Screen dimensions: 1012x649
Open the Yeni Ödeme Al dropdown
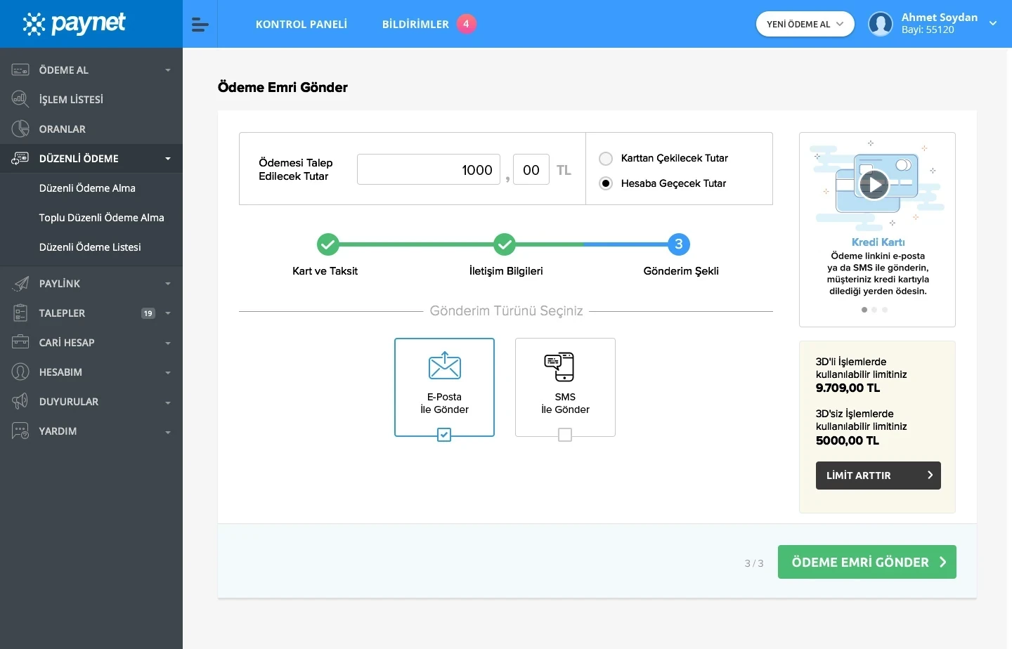coord(805,24)
